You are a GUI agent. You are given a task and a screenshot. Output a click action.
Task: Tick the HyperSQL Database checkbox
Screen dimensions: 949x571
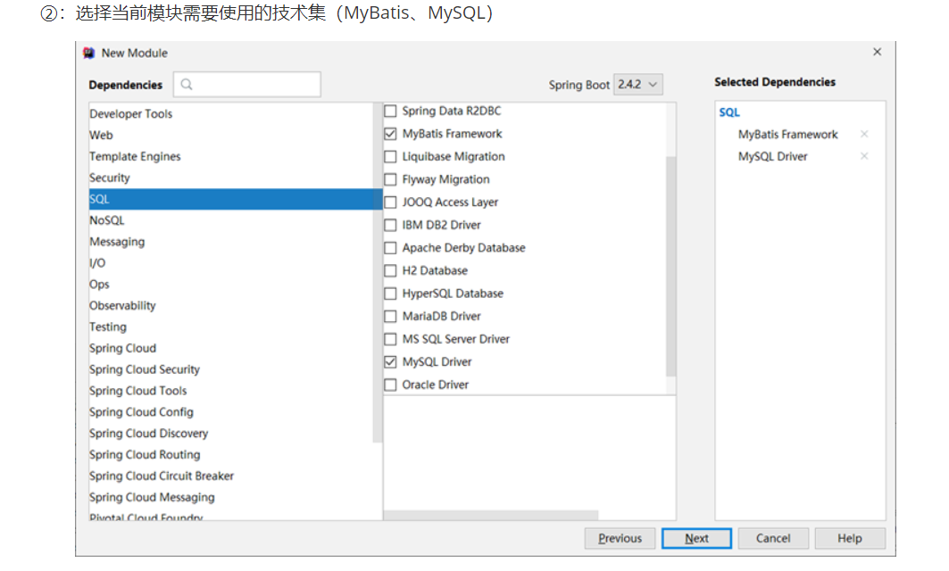[x=390, y=294]
